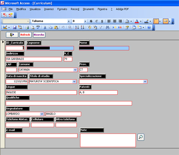Click the file search icon

(20, 27)
